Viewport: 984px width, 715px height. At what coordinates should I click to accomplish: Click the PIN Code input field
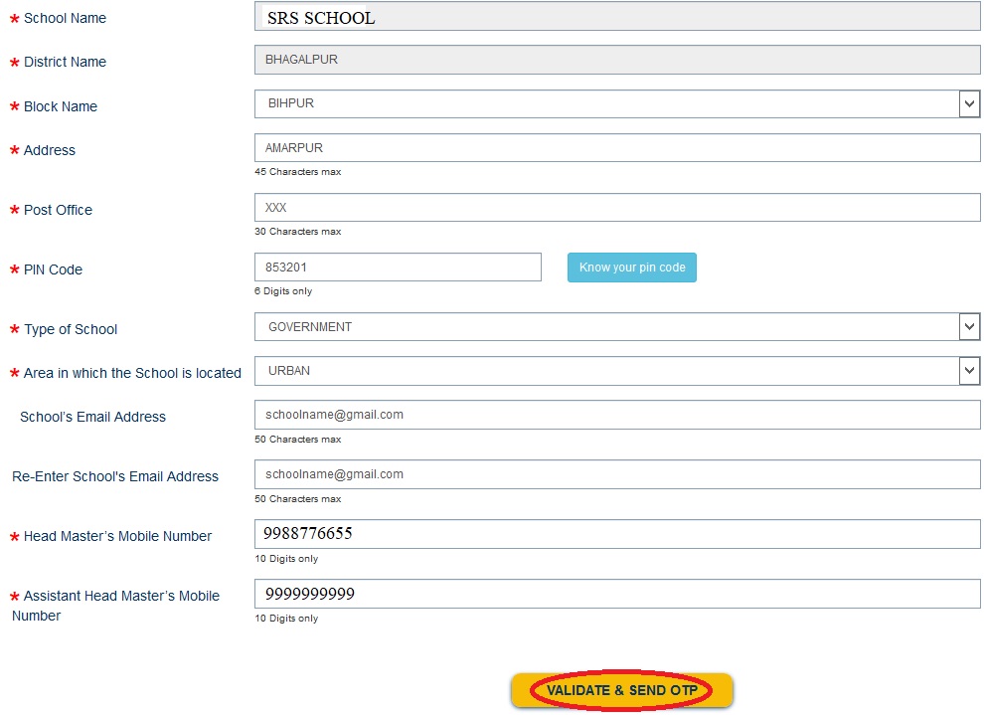tap(398, 268)
